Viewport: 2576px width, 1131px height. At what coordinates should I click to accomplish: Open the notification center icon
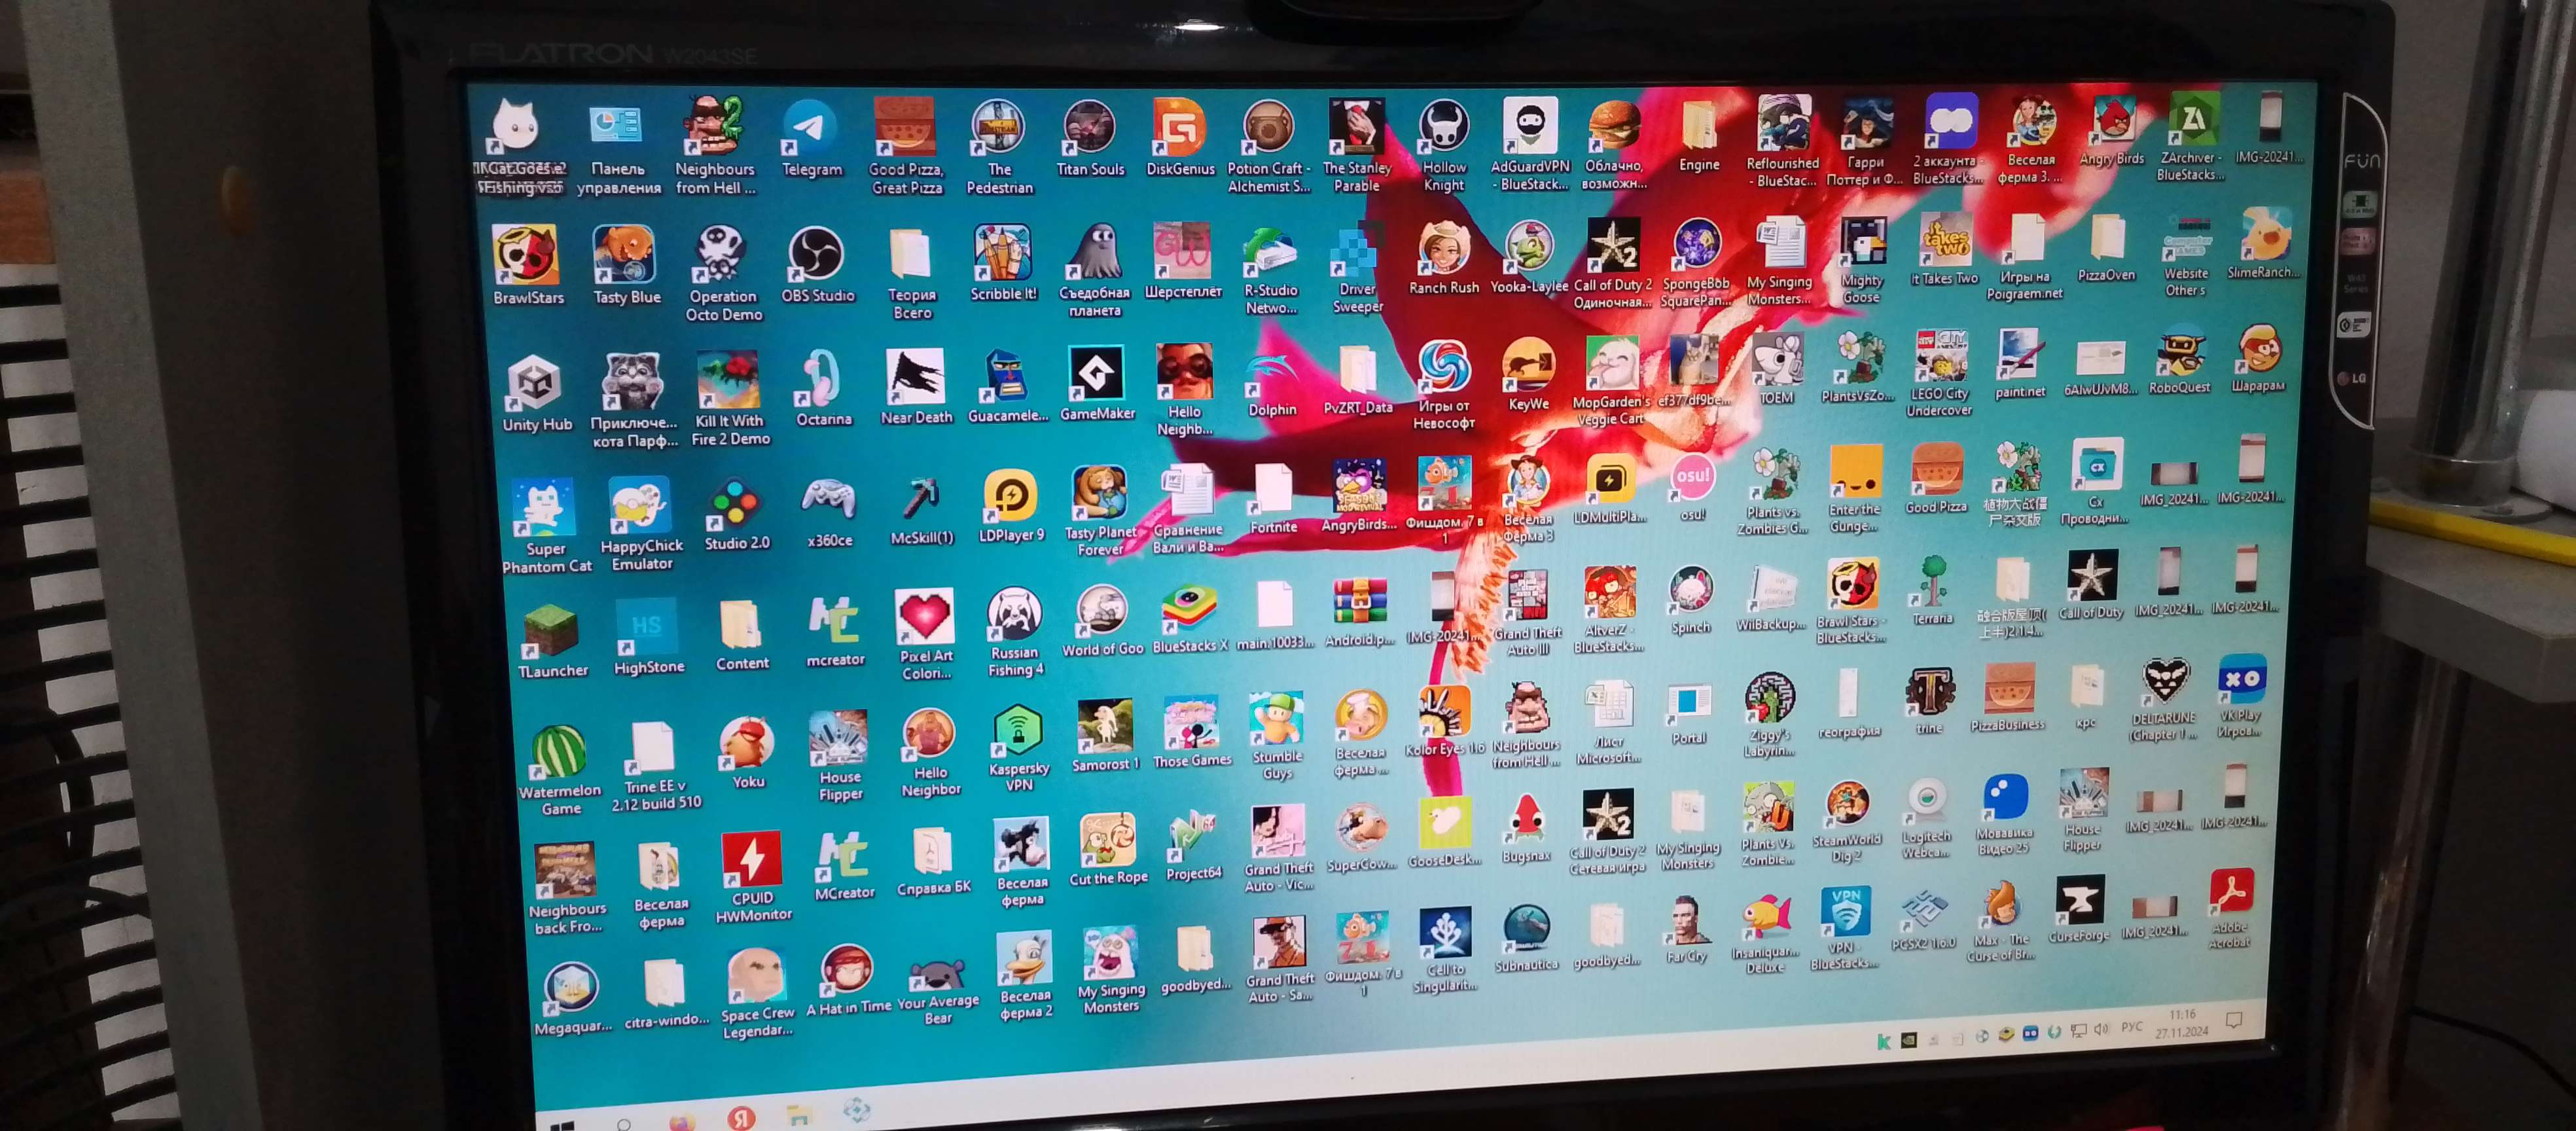point(2233,1021)
